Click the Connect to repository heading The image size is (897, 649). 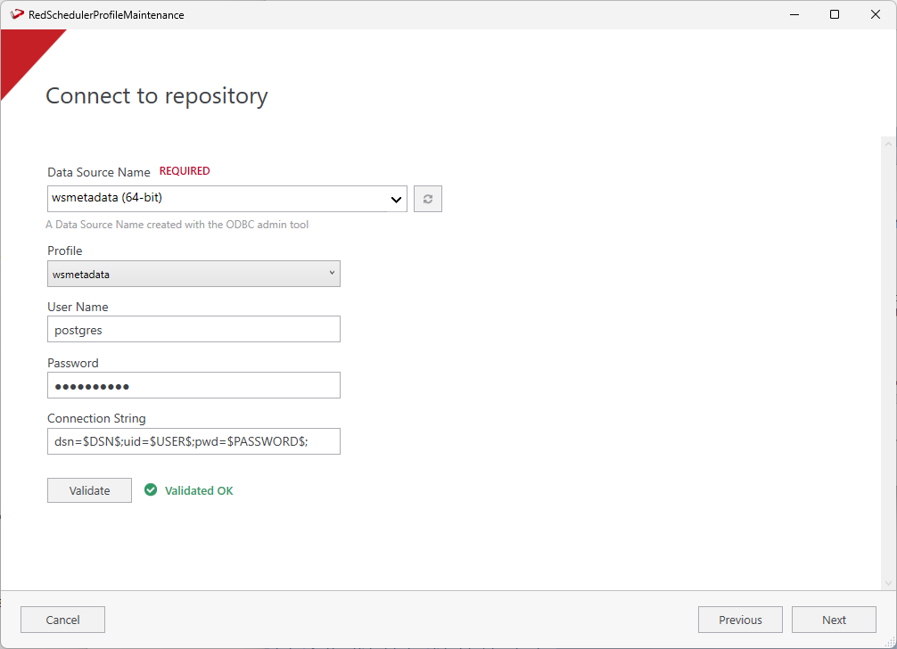click(157, 95)
